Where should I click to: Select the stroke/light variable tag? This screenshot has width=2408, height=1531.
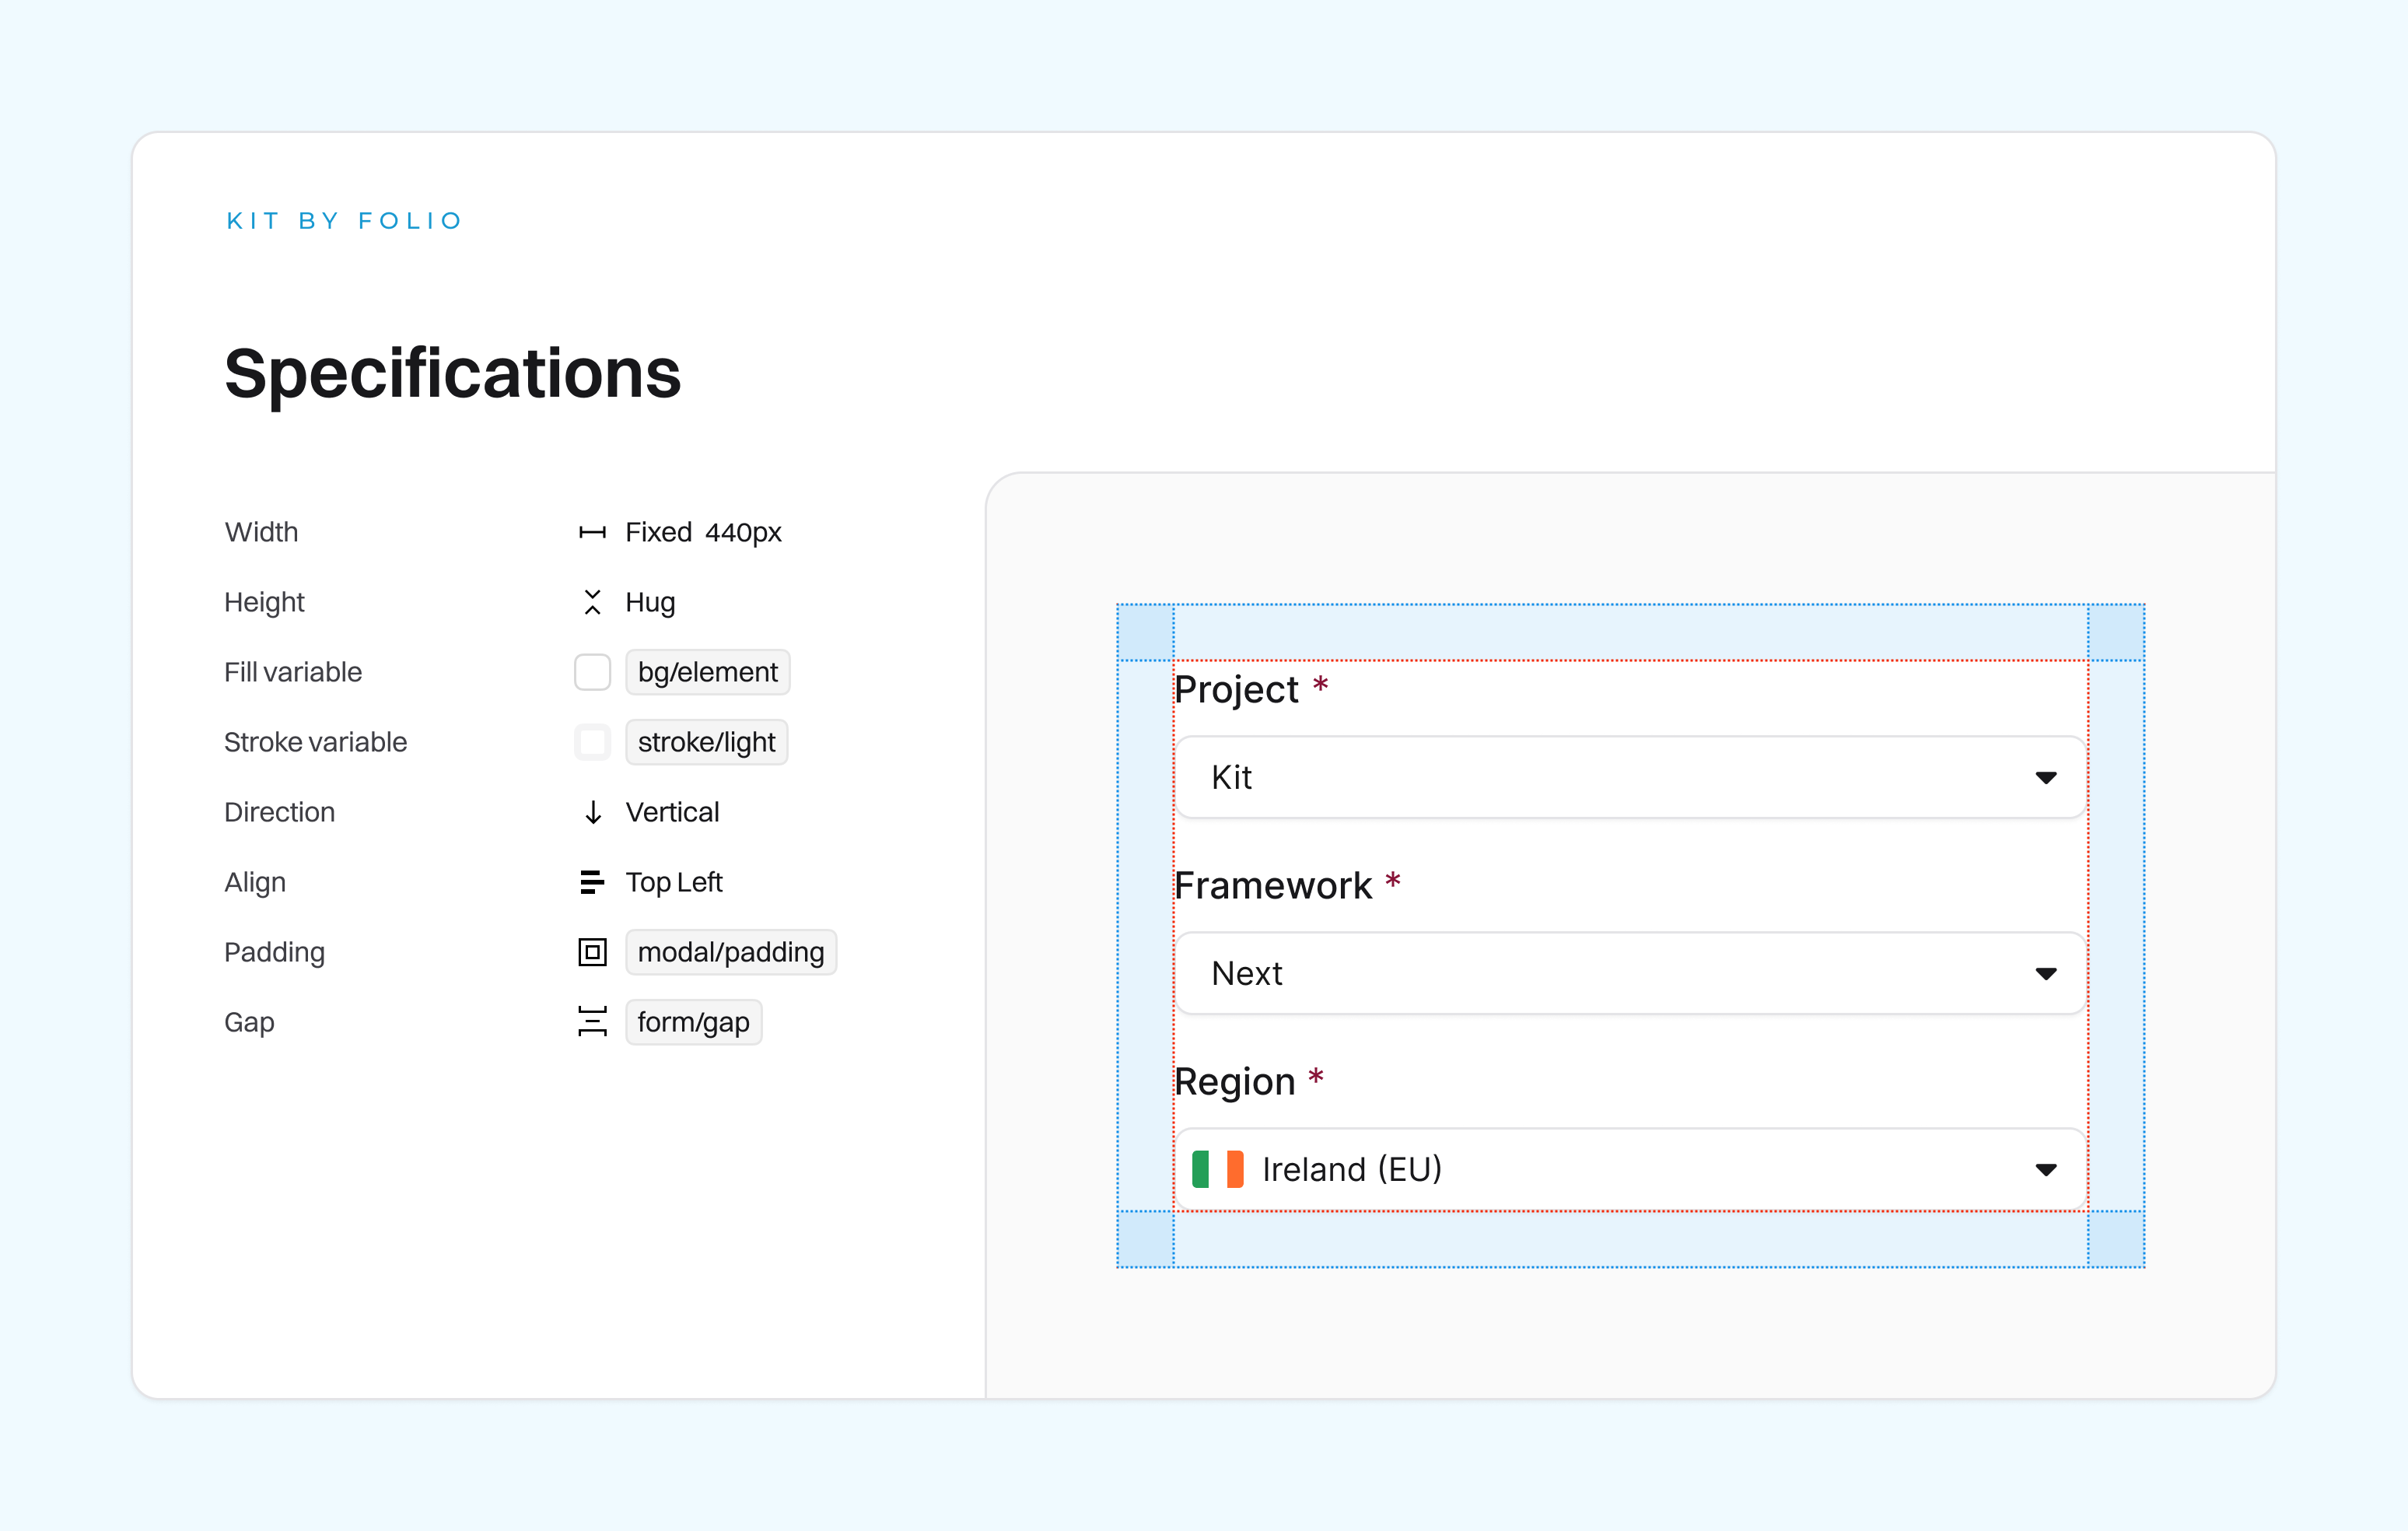[706, 742]
